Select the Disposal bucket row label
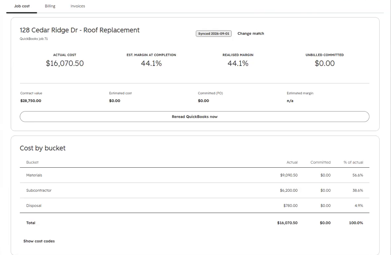Image resolution: width=391 pixels, height=255 pixels. [34, 206]
